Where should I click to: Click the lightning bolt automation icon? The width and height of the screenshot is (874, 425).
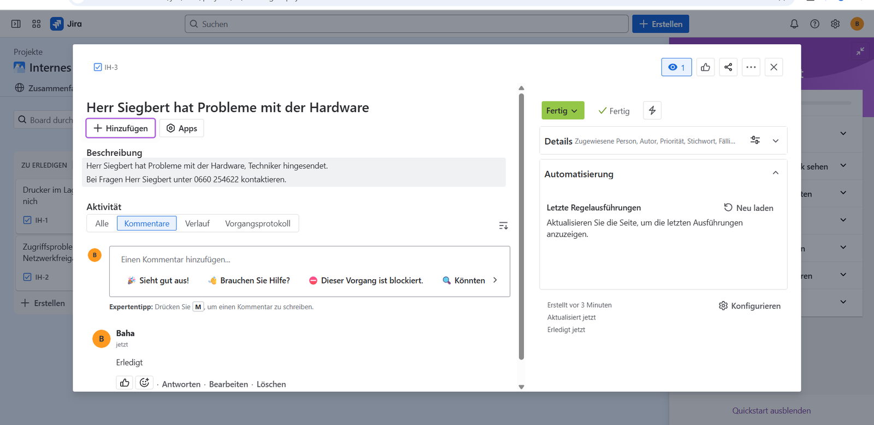point(652,110)
